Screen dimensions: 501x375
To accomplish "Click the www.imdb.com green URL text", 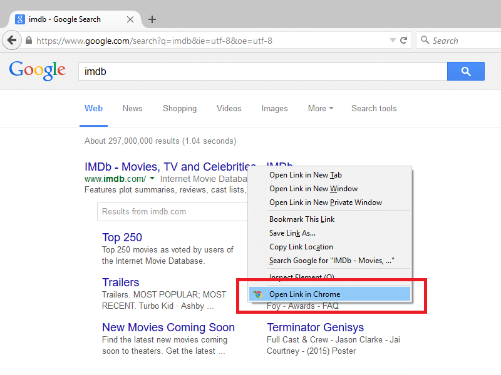I will click(x=115, y=179).
